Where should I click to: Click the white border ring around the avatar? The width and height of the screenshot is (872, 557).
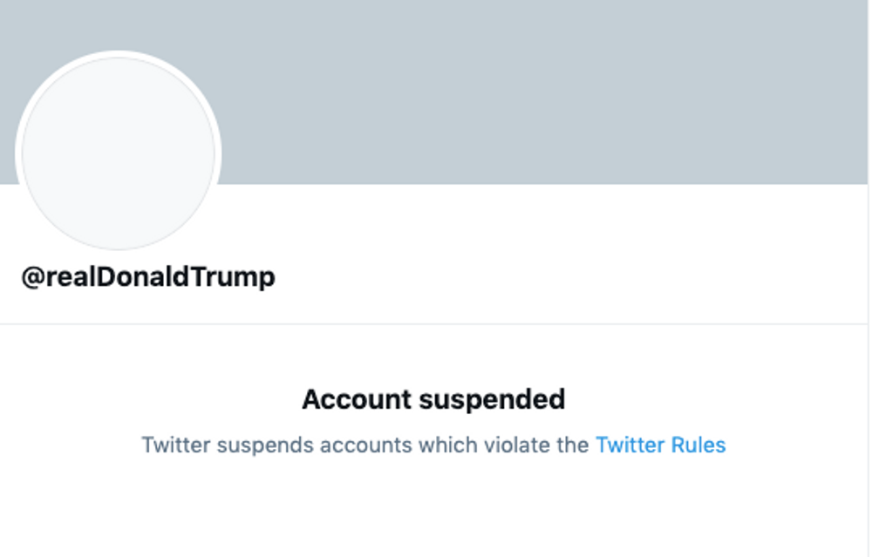pos(119,54)
